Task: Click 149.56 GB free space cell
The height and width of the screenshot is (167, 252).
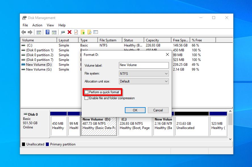Action: point(180,45)
